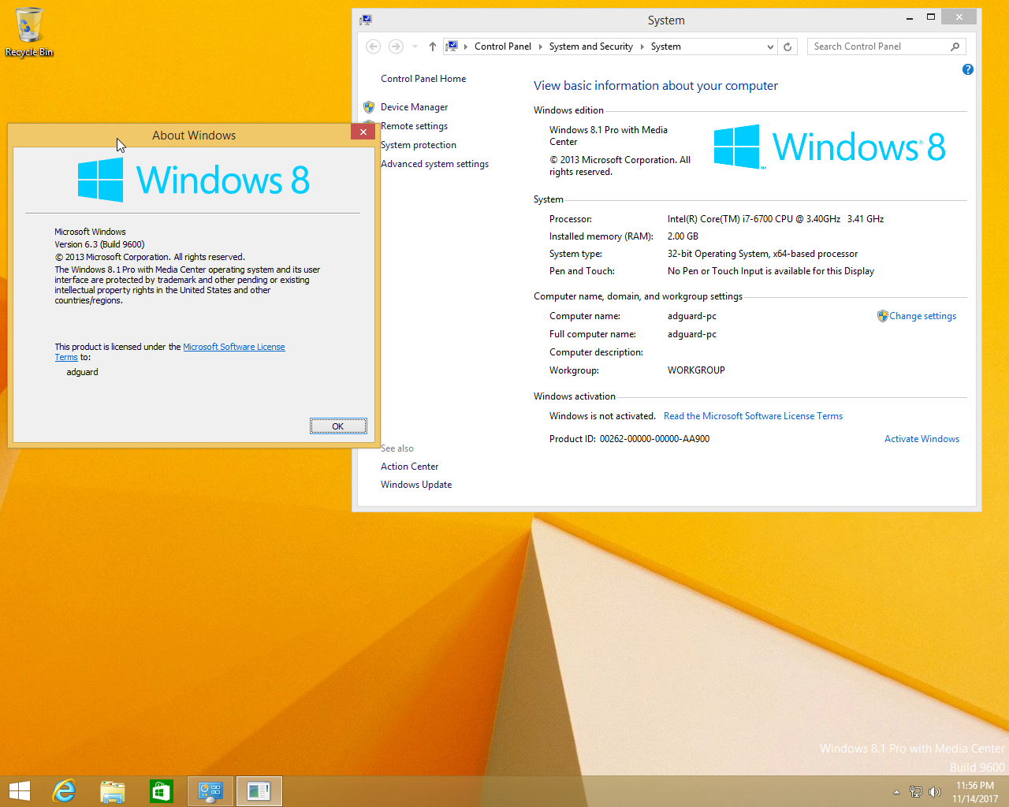Select System breadcrumb item
Viewport: 1009px width, 807px height.
tap(666, 46)
